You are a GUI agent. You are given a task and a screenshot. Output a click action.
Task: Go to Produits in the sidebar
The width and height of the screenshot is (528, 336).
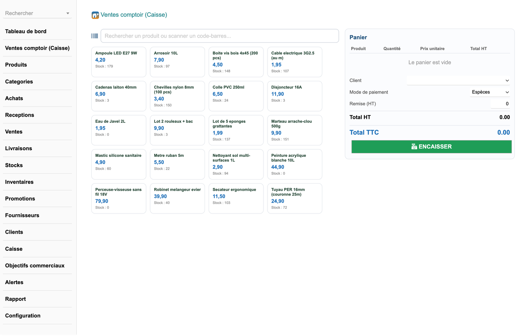pyautogui.click(x=37, y=65)
